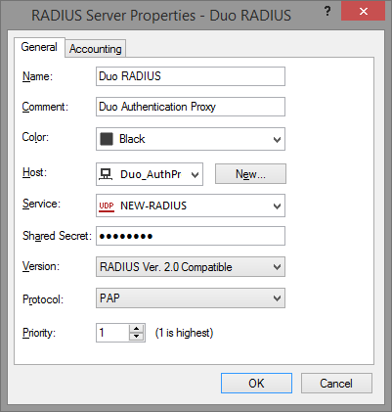
Task: Click the help question mark in title bar
Action: click(327, 12)
